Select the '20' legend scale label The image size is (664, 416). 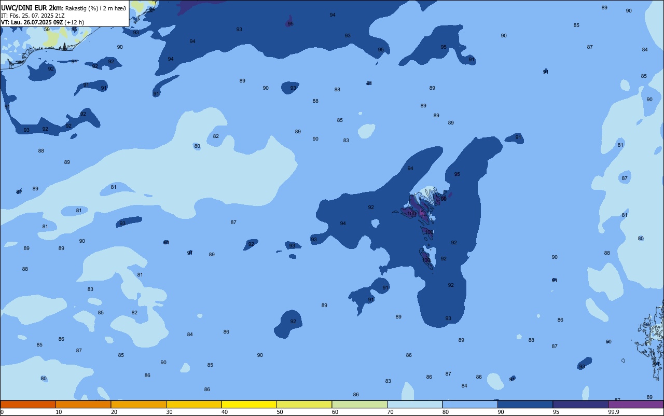[114, 412]
